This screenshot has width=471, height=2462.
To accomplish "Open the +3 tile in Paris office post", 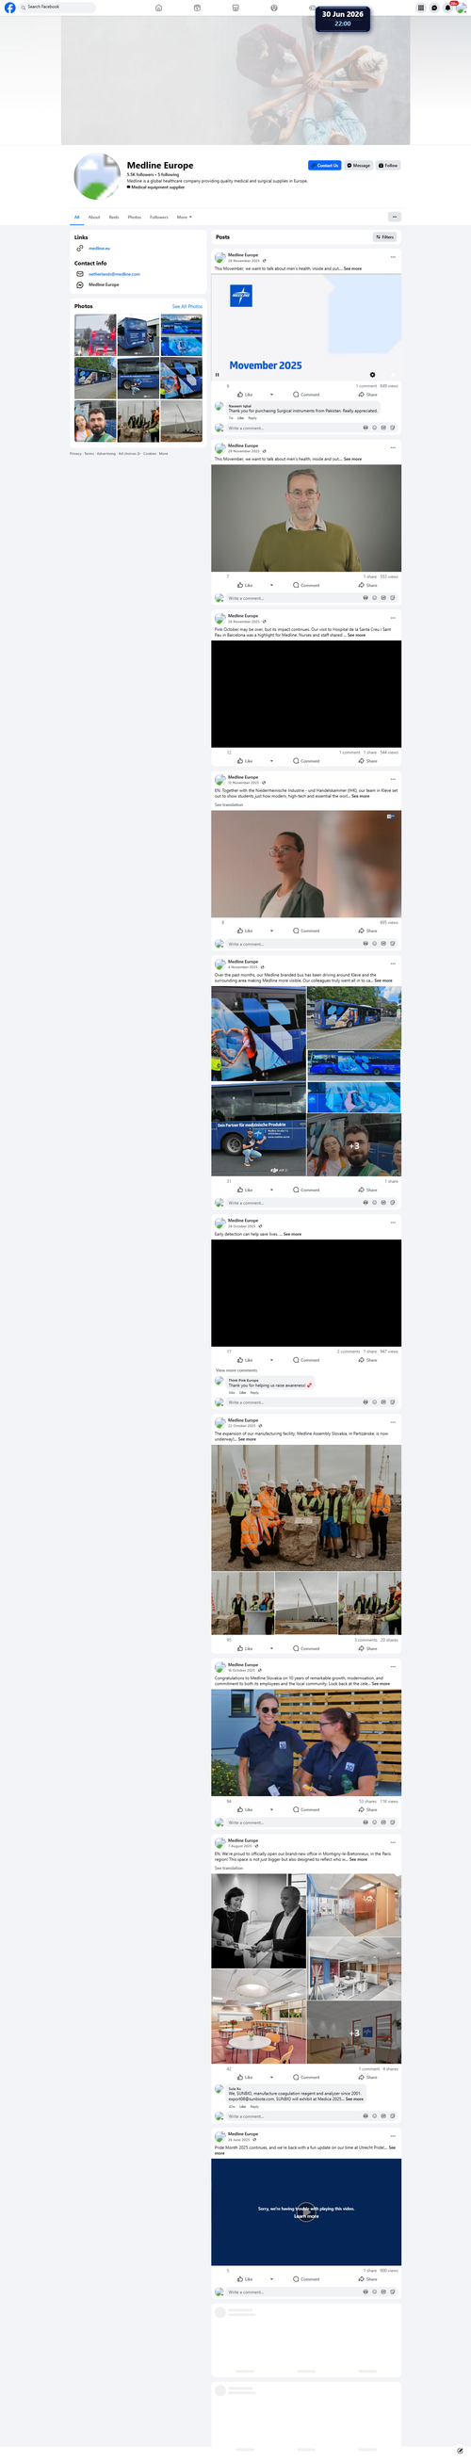I will [354, 2033].
